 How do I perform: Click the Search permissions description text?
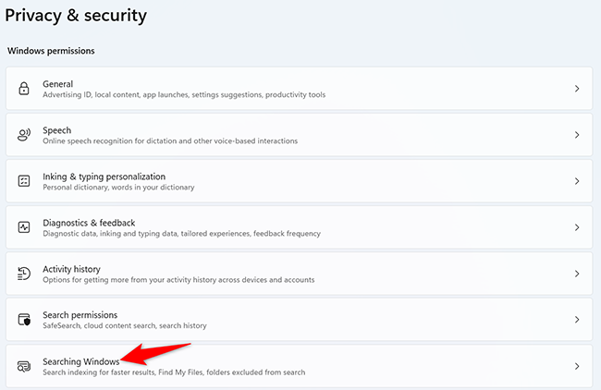pyautogui.click(x=125, y=326)
